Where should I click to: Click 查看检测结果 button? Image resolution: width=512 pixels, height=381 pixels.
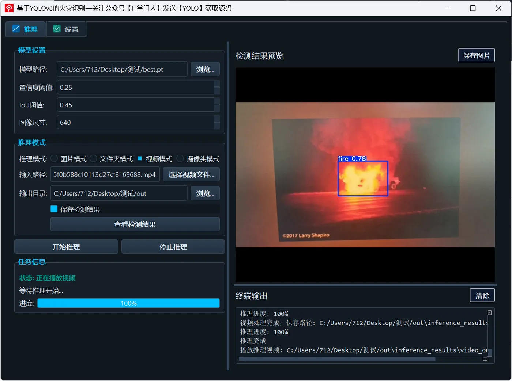(x=135, y=224)
